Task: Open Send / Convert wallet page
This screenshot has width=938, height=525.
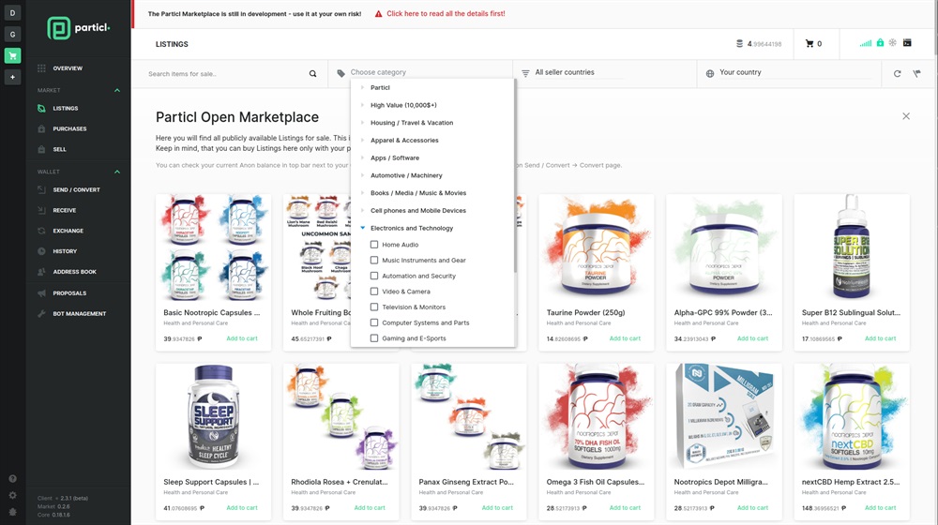Action: pyautogui.click(x=76, y=189)
